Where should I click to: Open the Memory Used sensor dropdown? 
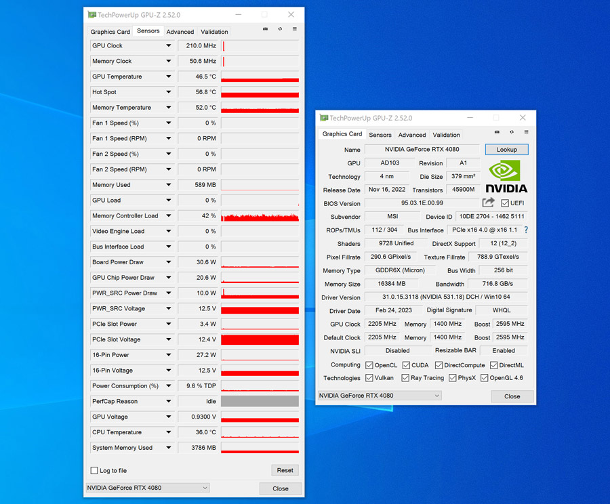[x=169, y=185]
